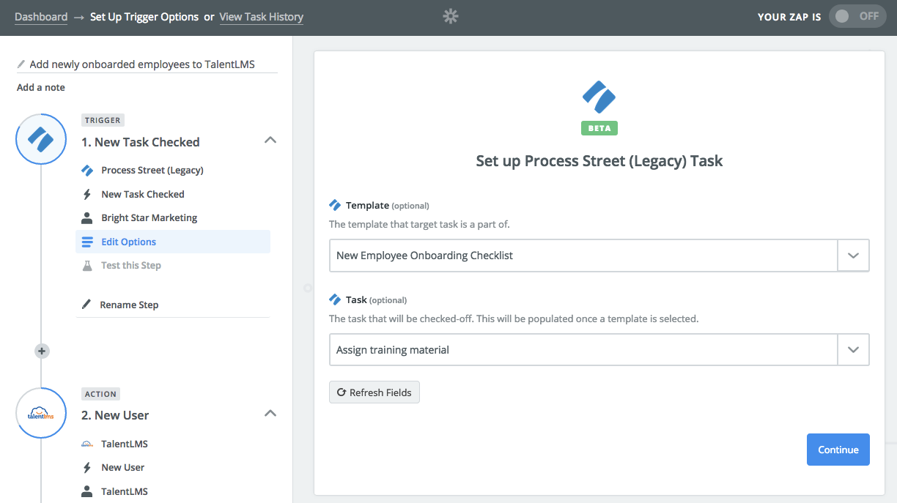The height and width of the screenshot is (503, 897).
Task: Go to Dashboard link
Action: [x=41, y=17]
